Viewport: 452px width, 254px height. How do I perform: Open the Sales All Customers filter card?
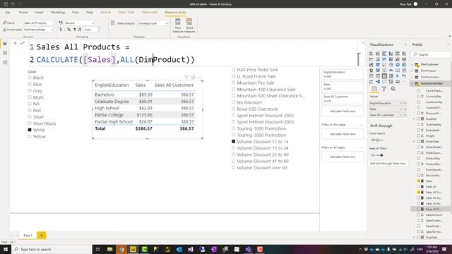343,99
